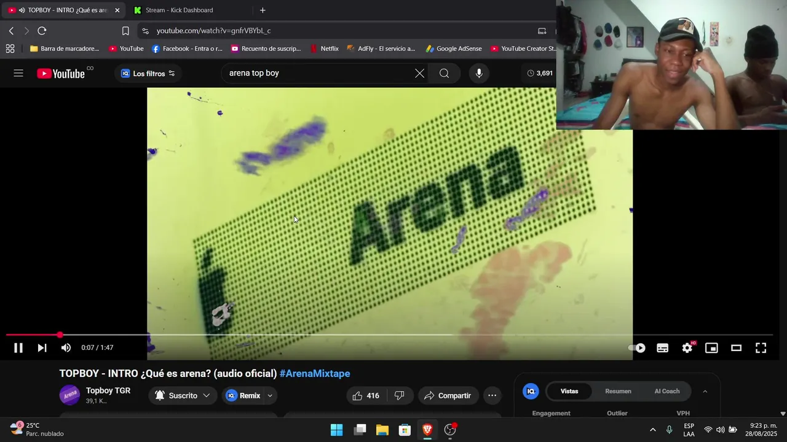The height and width of the screenshot is (442, 787).
Task: Open Netflix bookmark
Action: coord(325,48)
